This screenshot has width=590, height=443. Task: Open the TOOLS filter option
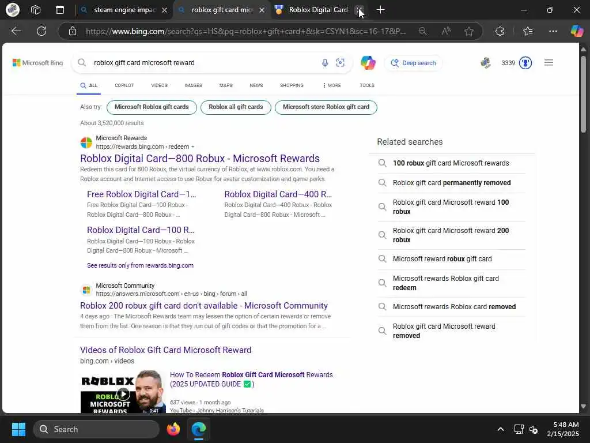point(367,85)
